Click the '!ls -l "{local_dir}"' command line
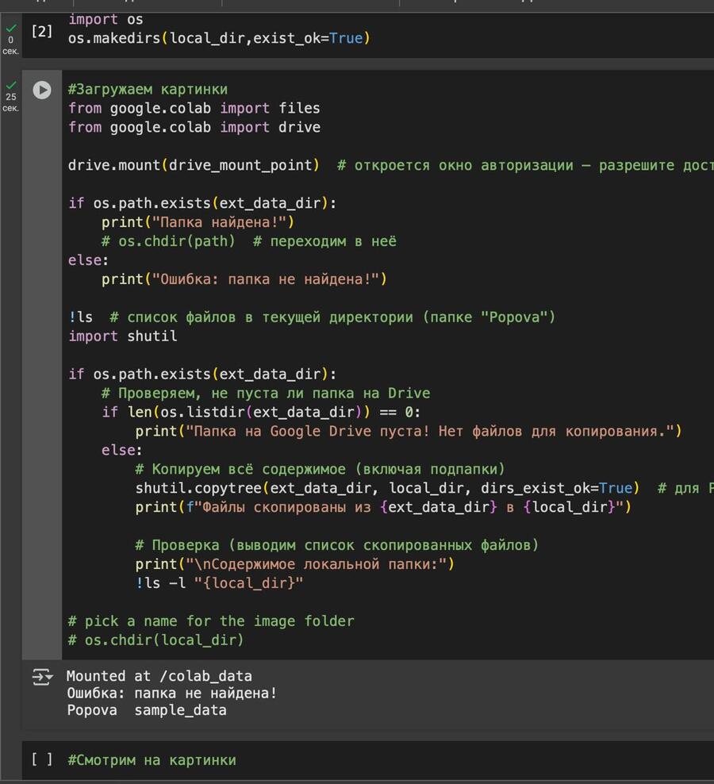 [x=219, y=583]
